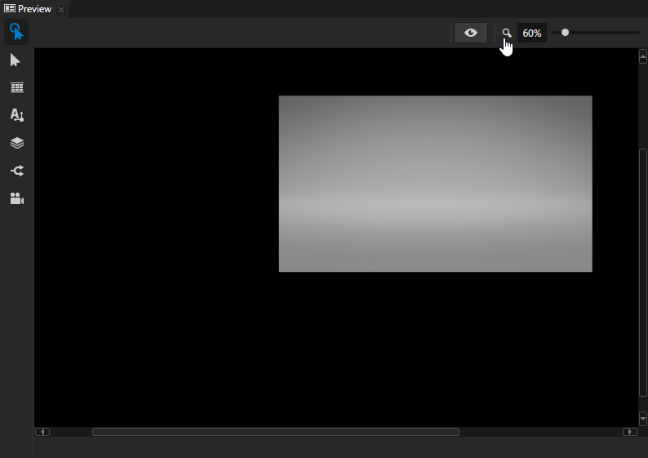The width and height of the screenshot is (648, 458).
Task: Click the magnifier zoom icon
Action: [x=507, y=33]
